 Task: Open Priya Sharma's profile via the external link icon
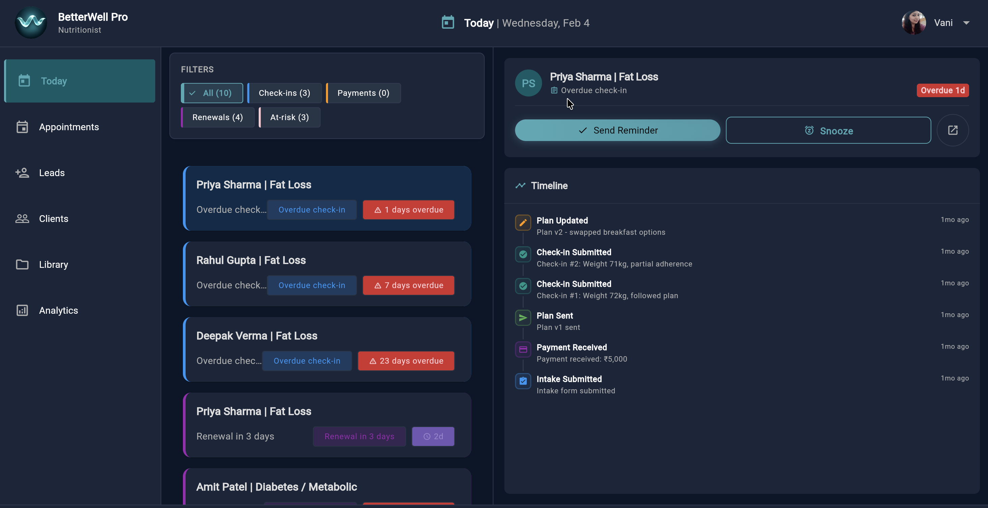coord(953,130)
